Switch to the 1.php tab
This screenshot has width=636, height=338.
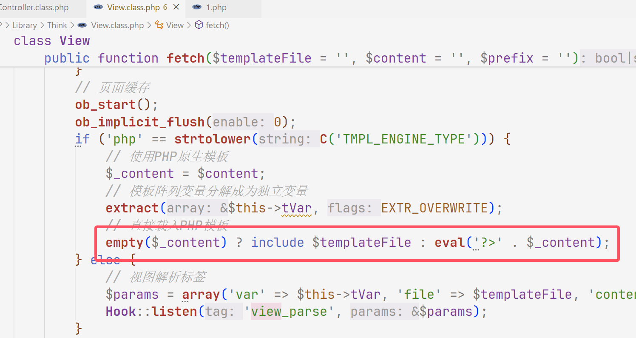216,8
